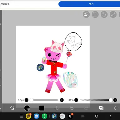
Task: Open the white app icon in the taskbar
Action: (x=62, y=116)
